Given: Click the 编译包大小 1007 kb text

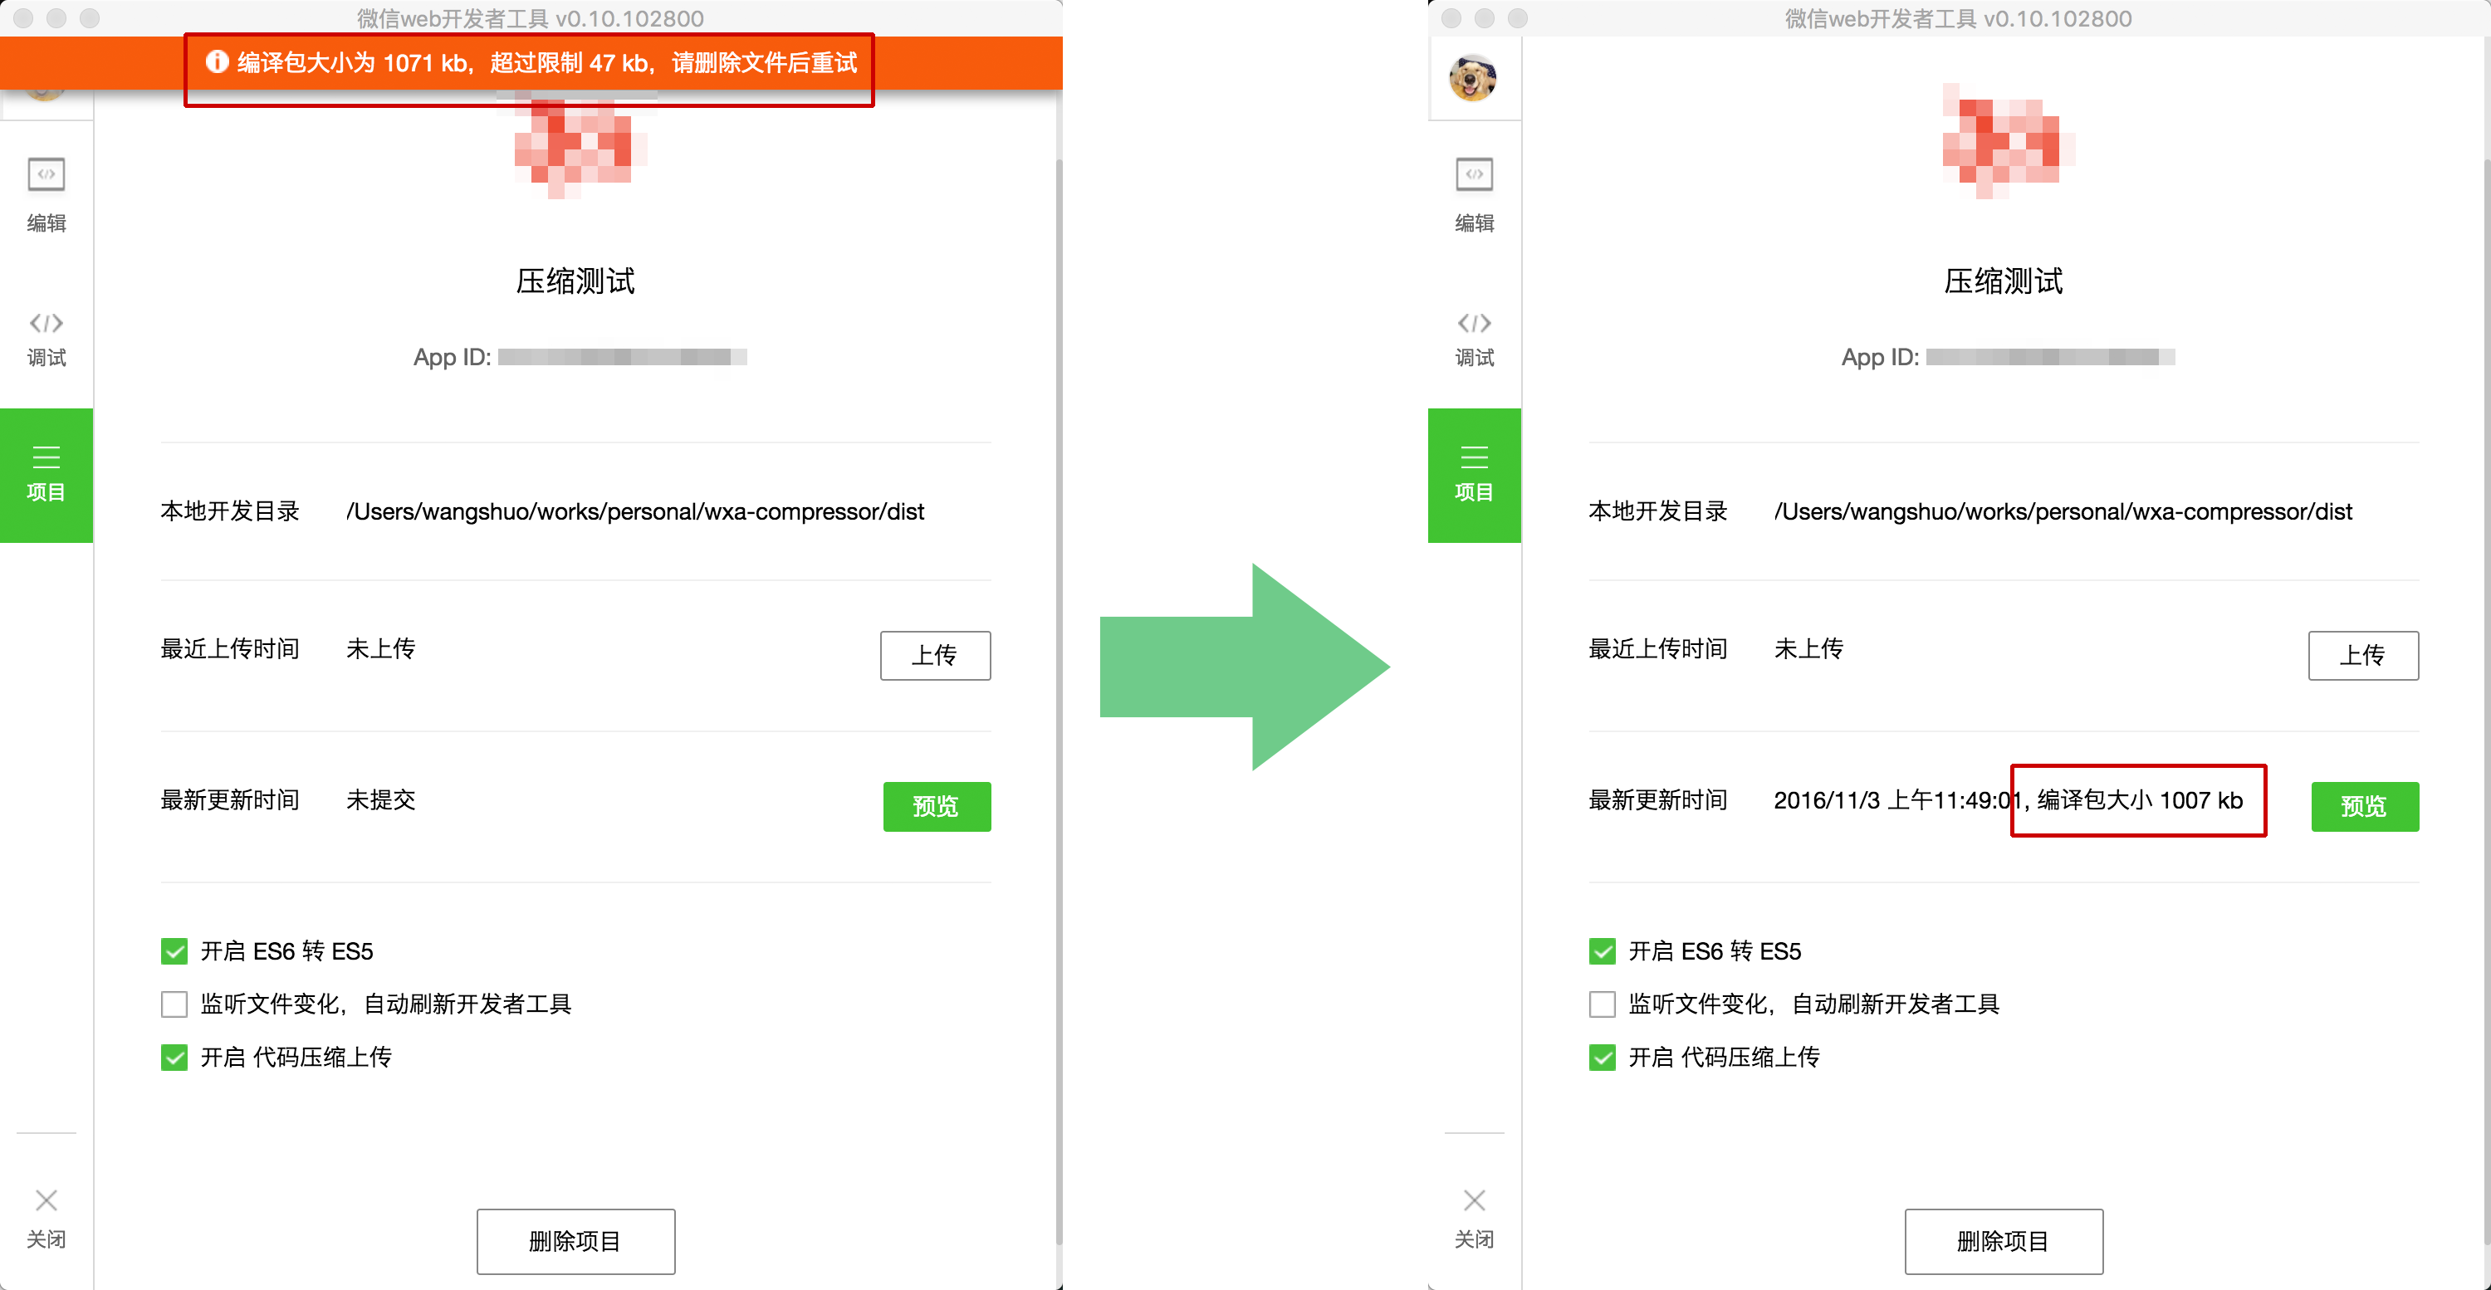Looking at the screenshot, I should click(x=2140, y=801).
